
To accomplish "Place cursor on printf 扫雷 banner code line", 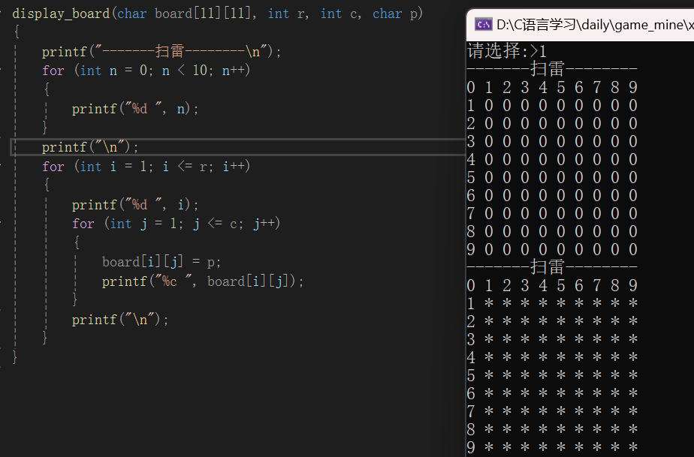I will coord(161,52).
